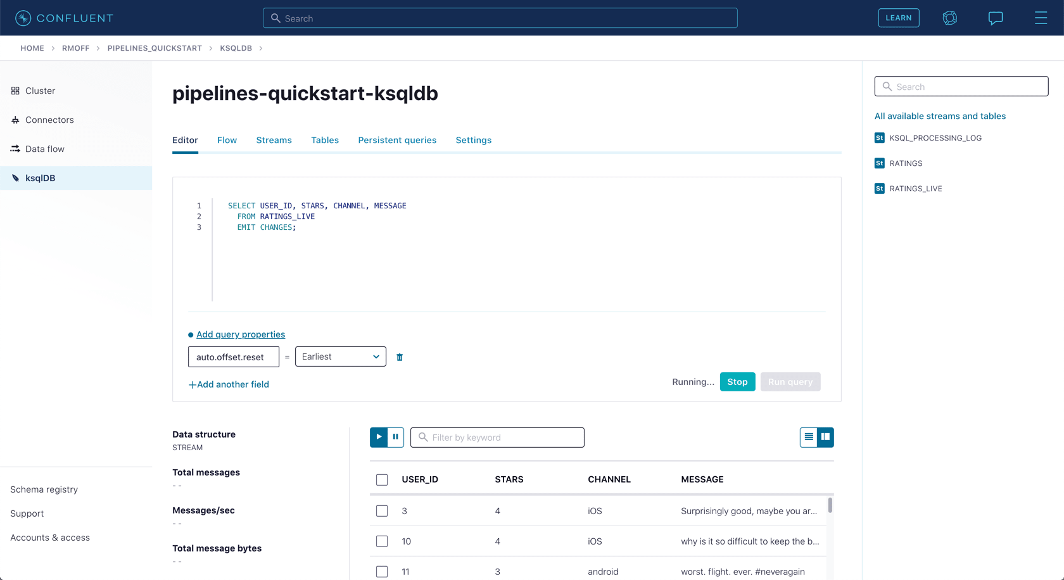Screen dimensions: 1064x580
Task: Click the auto.offset.reset property field
Action: [234, 357]
